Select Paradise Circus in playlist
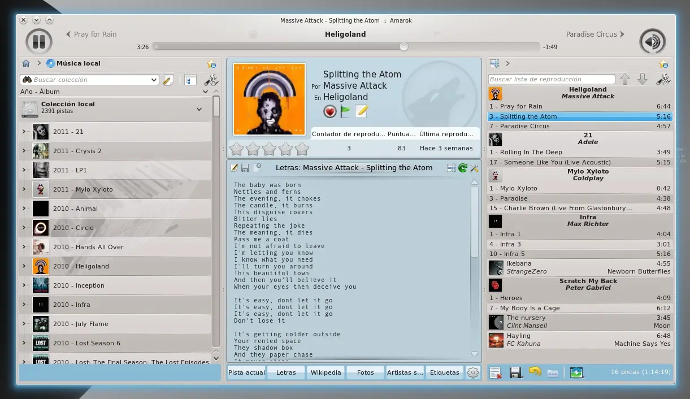This screenshot has width=690, height=399. point(580,126)
